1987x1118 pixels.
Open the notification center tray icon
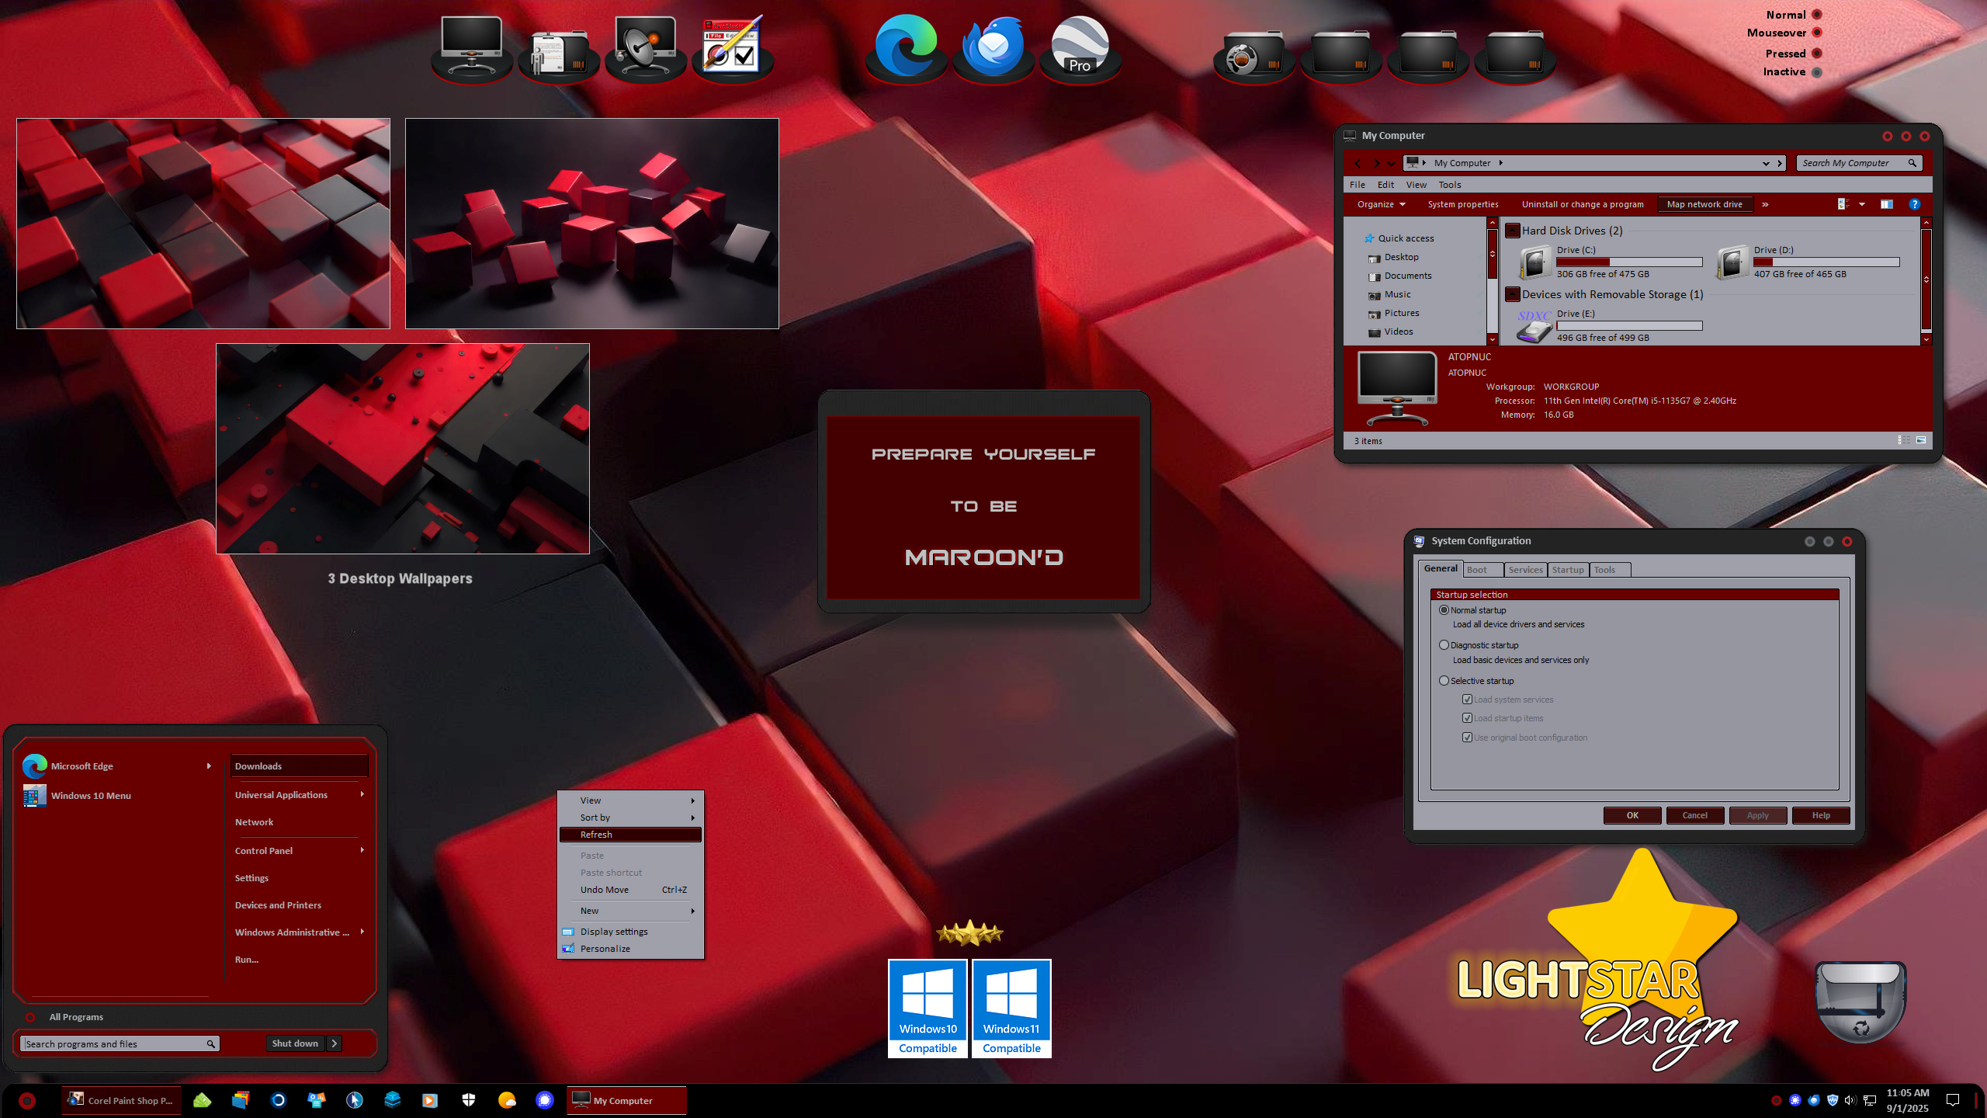[x=1953, y=1100]
